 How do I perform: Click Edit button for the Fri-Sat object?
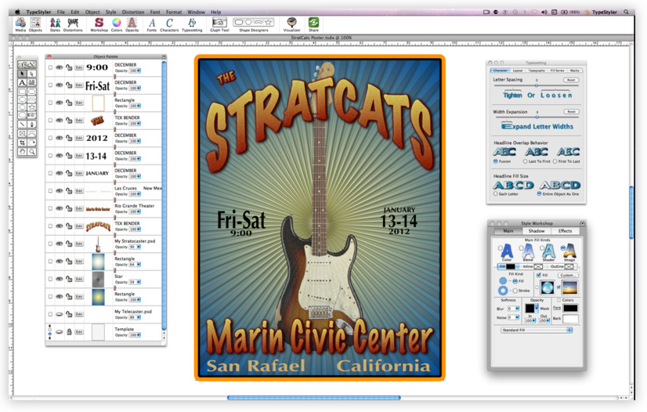79,85
